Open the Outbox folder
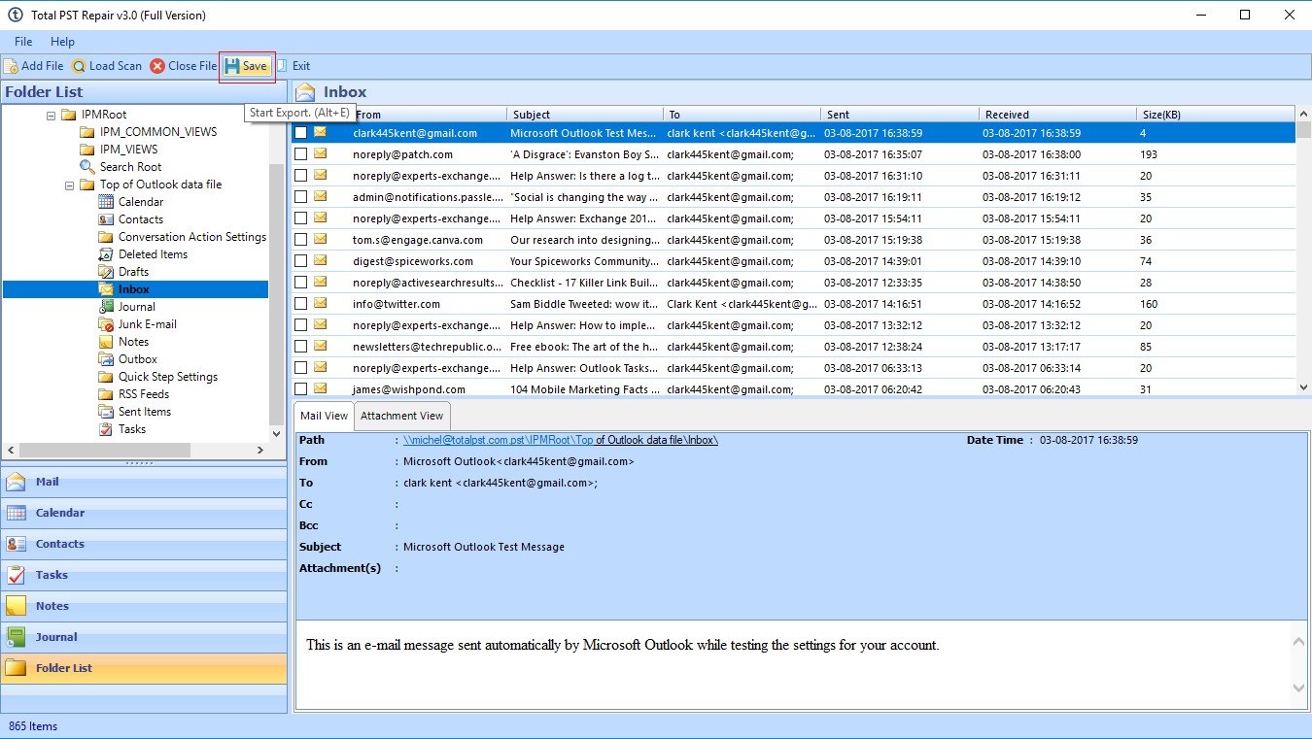Image resolution: width=1312 pixels, height=739 pixels. tap(138, 359)
